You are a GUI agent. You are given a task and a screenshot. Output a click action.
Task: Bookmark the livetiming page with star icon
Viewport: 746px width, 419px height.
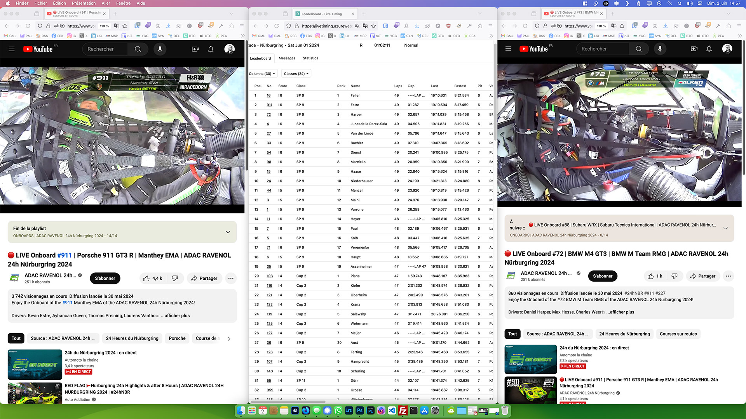coord(373,26)
